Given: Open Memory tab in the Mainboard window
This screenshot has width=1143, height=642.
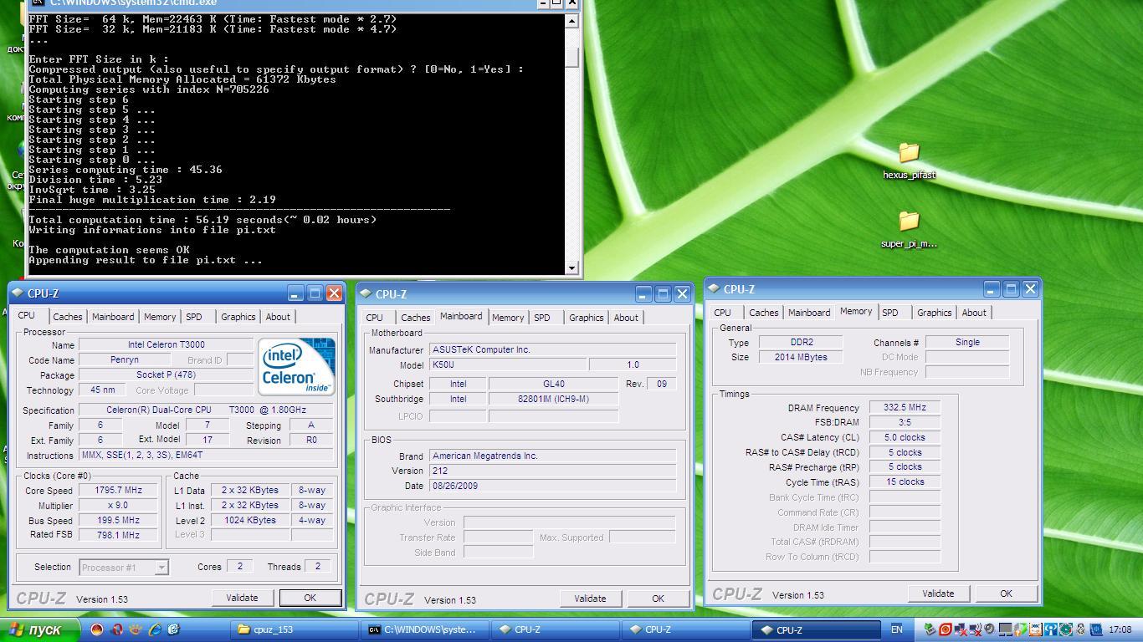Looking at the screenshot, I should point(507,318).
